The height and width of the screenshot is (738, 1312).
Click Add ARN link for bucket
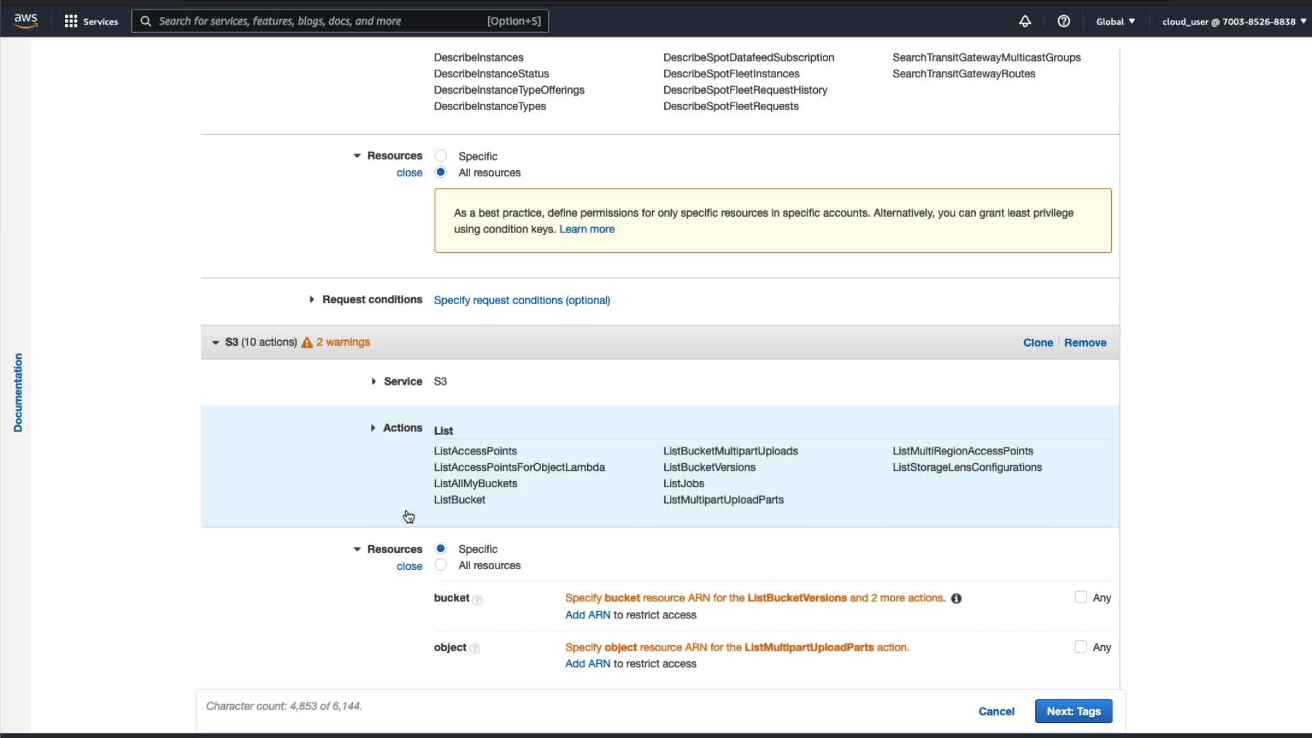pos(587,615)
